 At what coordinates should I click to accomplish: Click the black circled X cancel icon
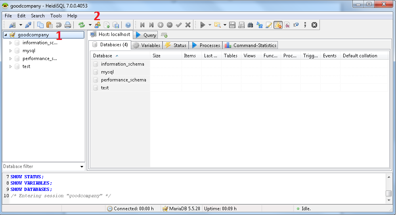pyautogui.click(x=314, y=25)
